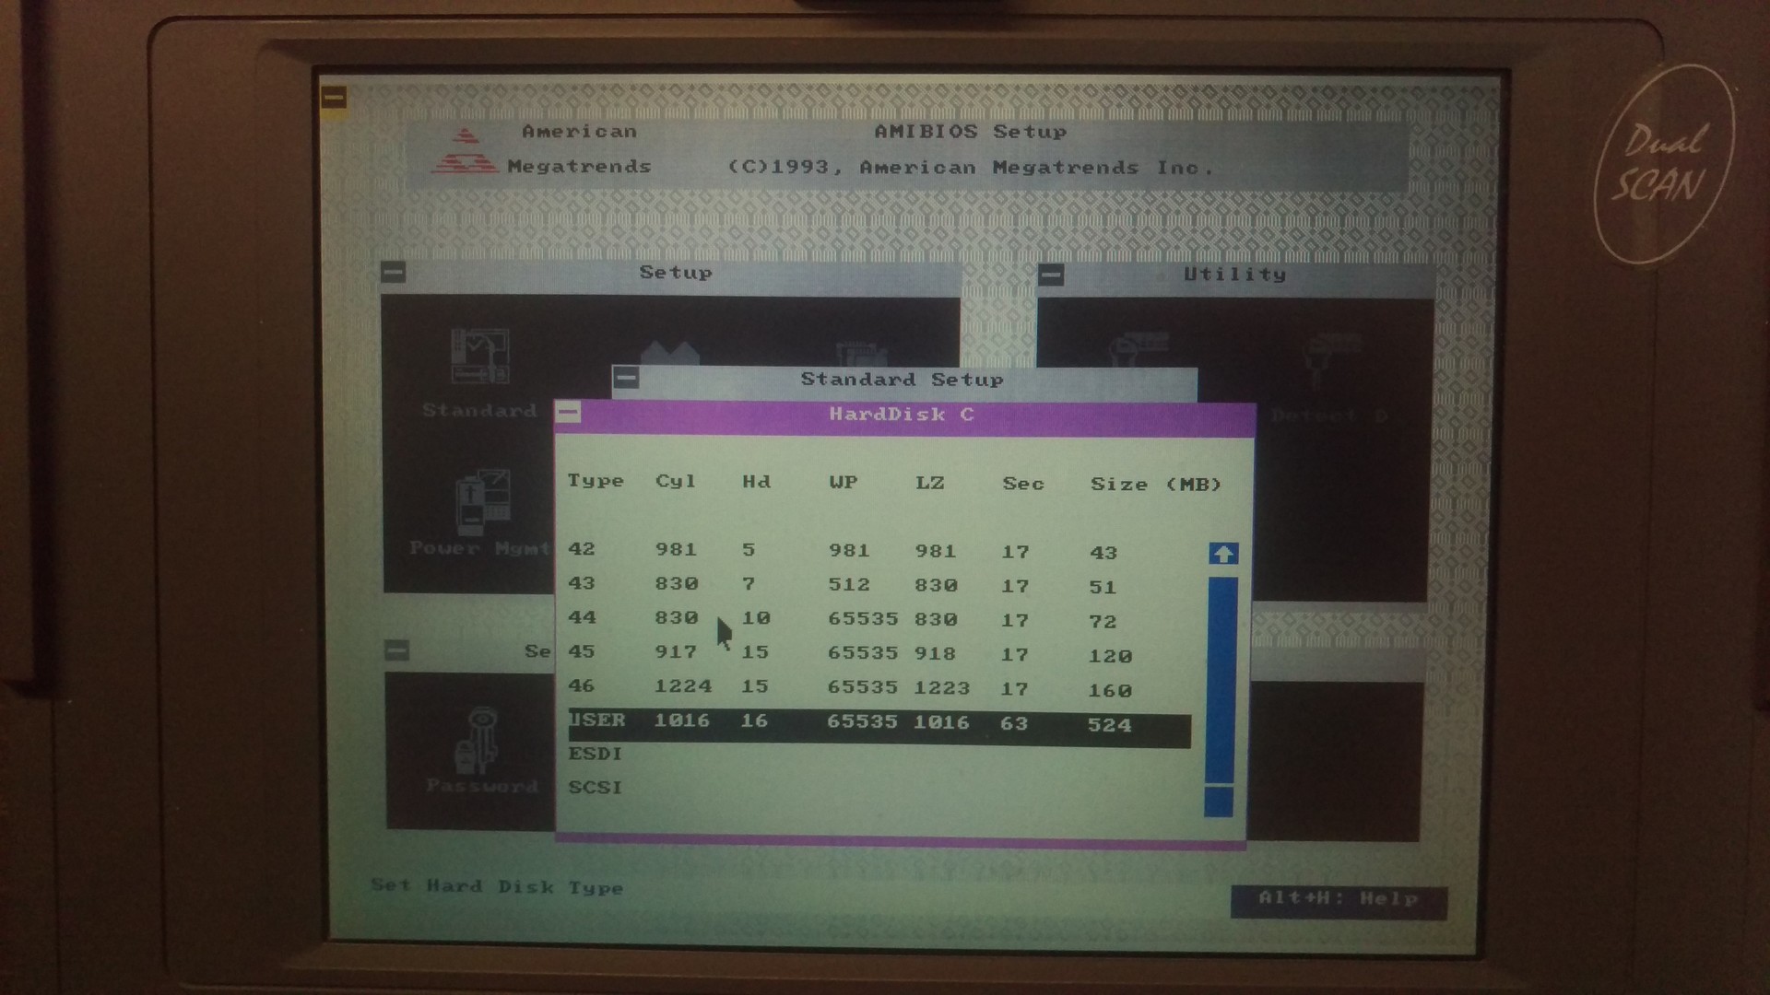Click the blue scrollbar track of the disk list

coord(1221,682)
